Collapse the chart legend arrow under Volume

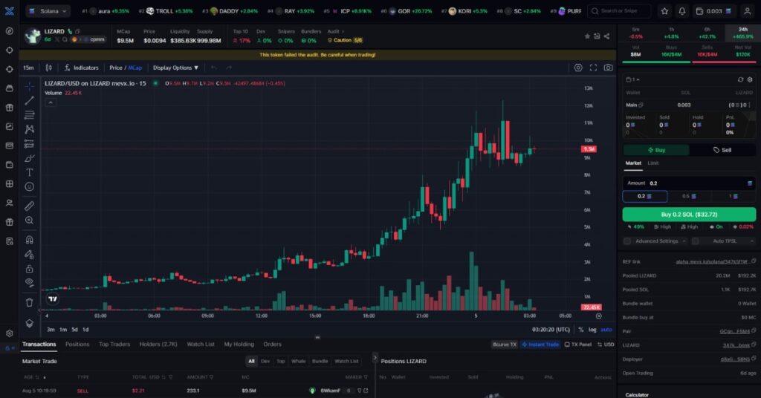(51, 102)
